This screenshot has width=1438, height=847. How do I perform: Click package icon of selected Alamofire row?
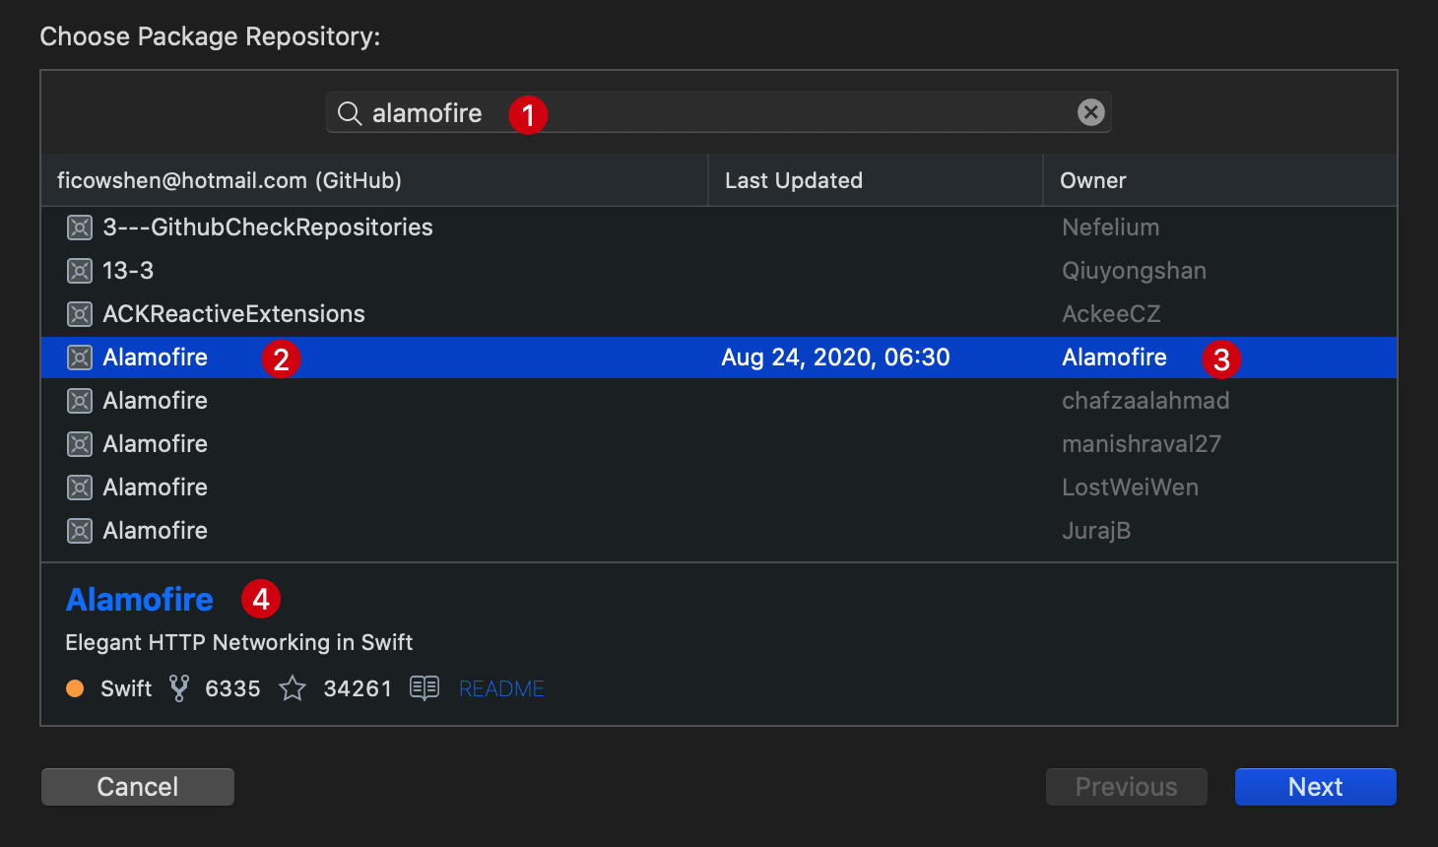(80, 358)
